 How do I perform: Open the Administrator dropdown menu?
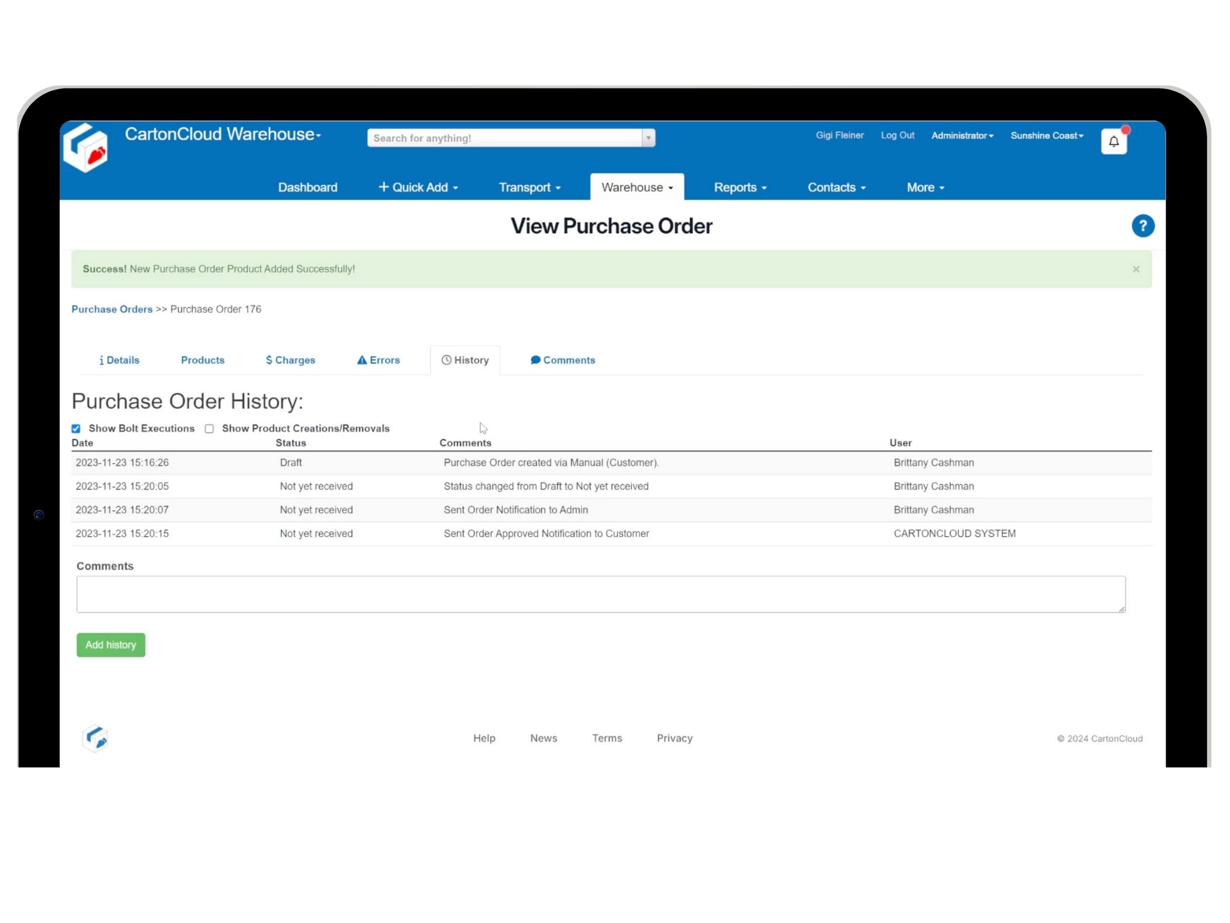962,135
